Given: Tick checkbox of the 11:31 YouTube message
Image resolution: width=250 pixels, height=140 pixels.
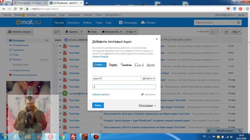Looking at the screenshot, I should click(x=55, y=59).
